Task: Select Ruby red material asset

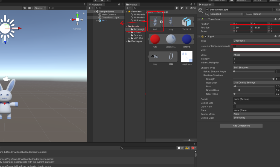Action: click(155, 39)
